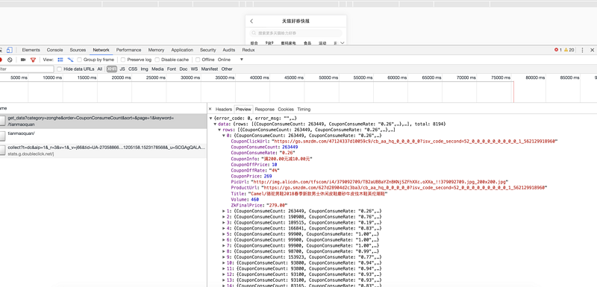This screenshot has height=287, width=597.
Task: Close the request details pane
Action: (210, 109)
